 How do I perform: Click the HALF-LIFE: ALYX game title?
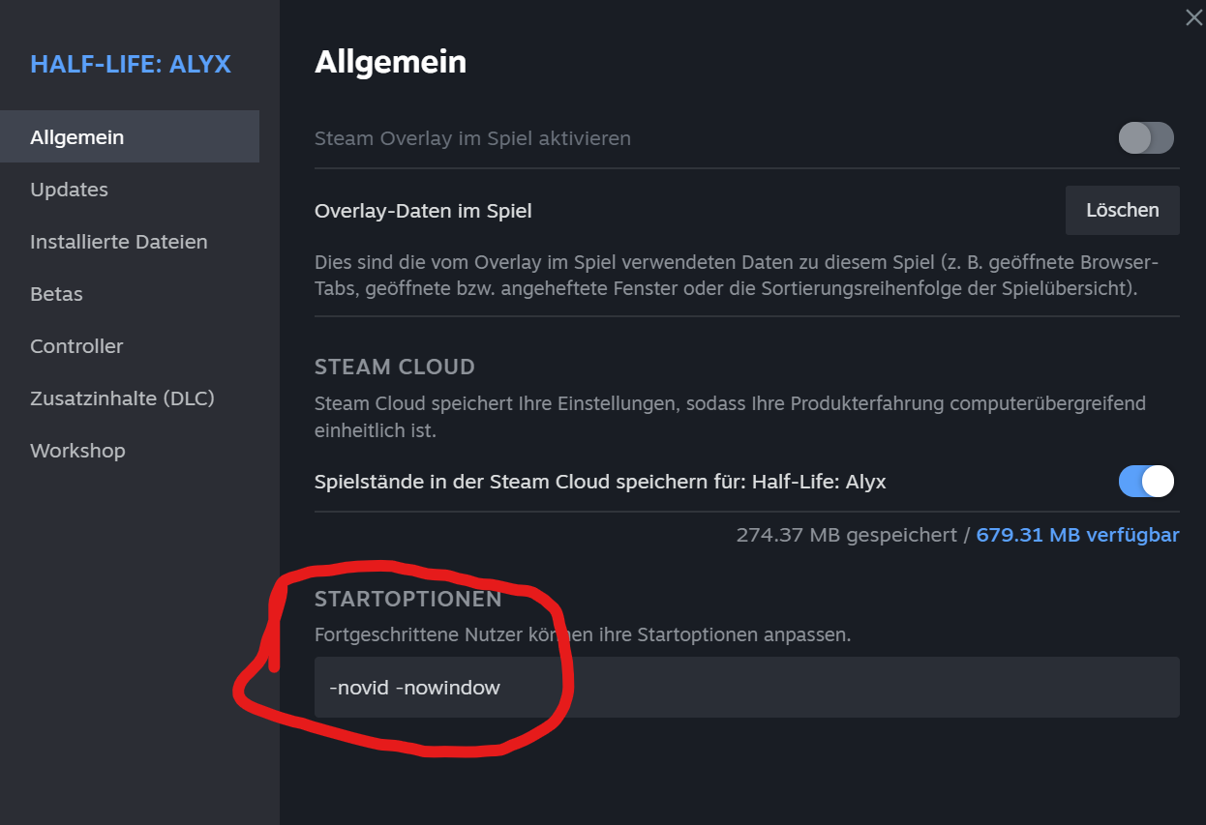coord(131,65)
